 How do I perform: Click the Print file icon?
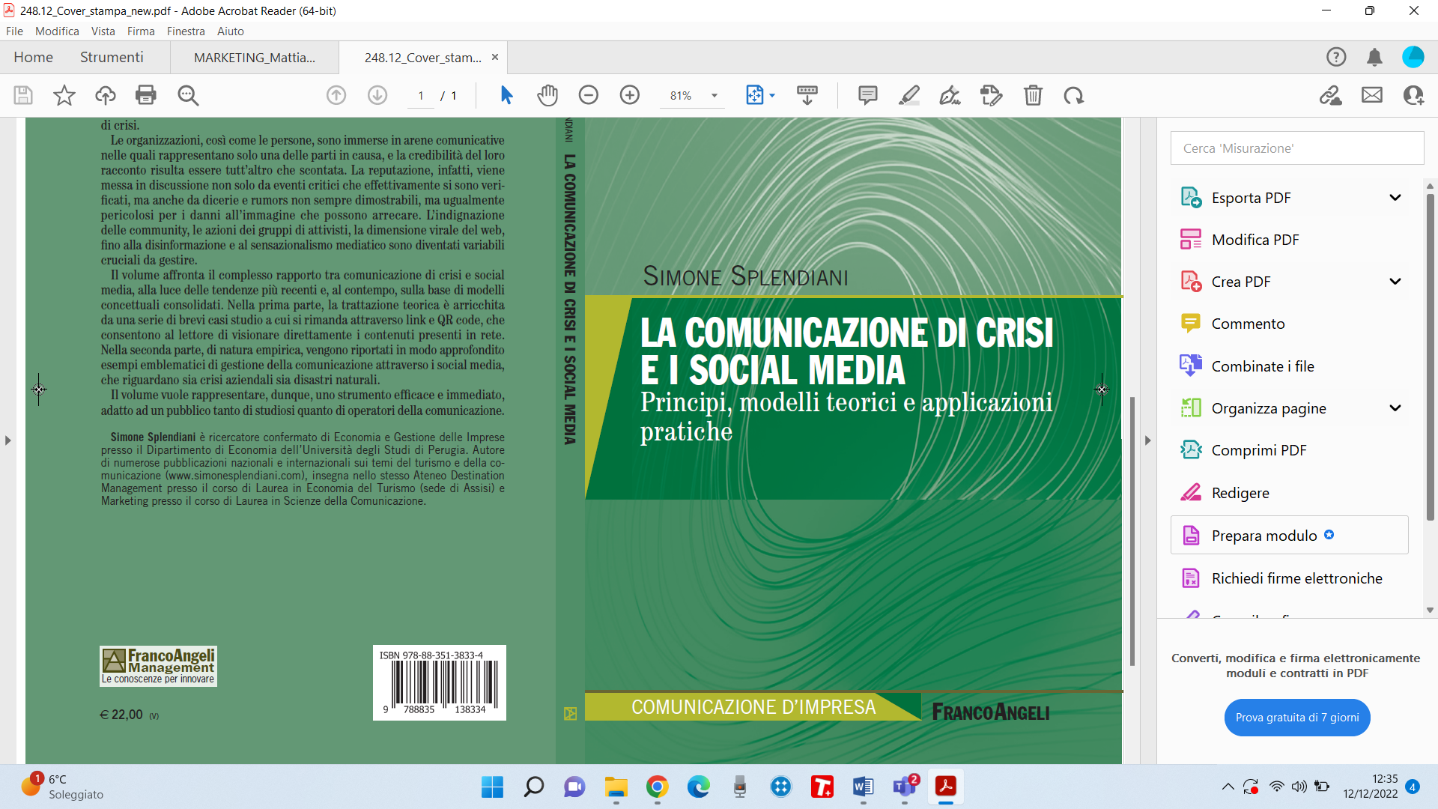146,95
